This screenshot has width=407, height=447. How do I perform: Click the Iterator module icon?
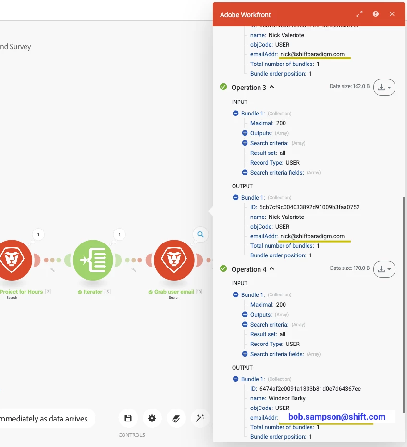(x=93, y=260)
